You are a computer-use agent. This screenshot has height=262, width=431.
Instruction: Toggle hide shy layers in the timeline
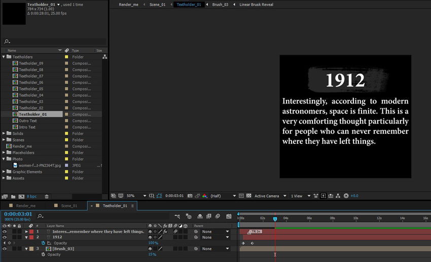tap(200, 216)
